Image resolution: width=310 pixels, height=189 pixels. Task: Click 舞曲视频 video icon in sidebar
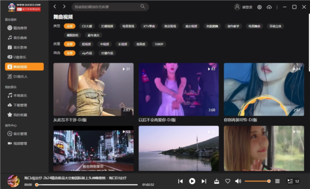tap(10, 67)
